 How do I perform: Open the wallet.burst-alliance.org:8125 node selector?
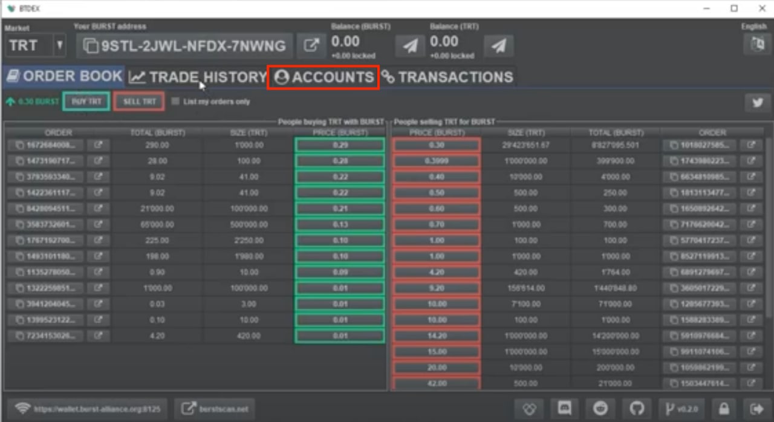88,409
